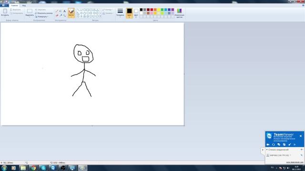Image resolution: width=305 pixels, height=171 pixels.
Task: Pick the gray color swatch
Action: [145, 9]
